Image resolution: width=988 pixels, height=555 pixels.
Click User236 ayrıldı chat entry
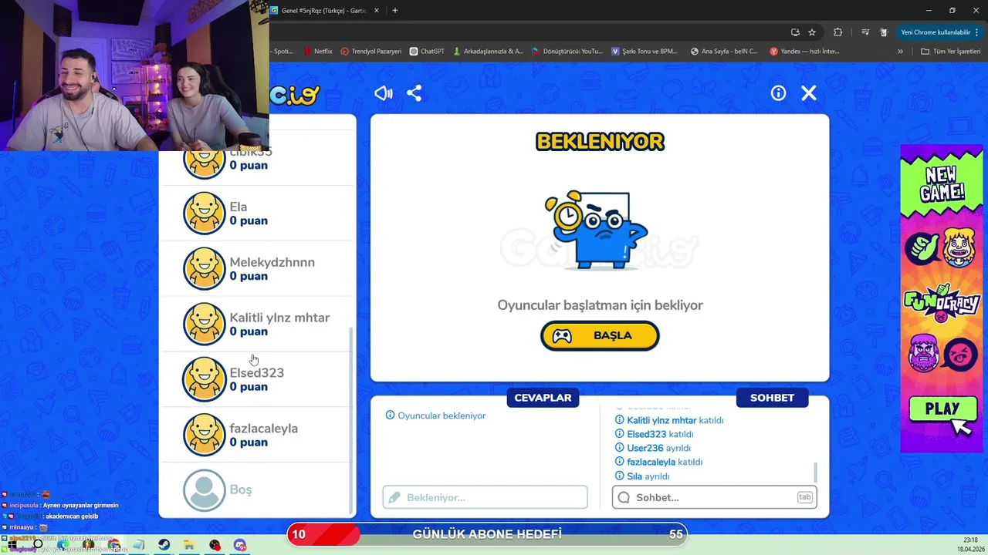coord(652,448)
